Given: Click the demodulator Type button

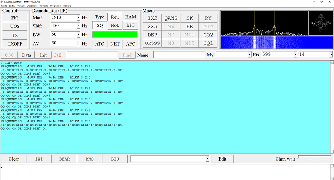Looking at the screenshot, I should [x=100, y=17].
